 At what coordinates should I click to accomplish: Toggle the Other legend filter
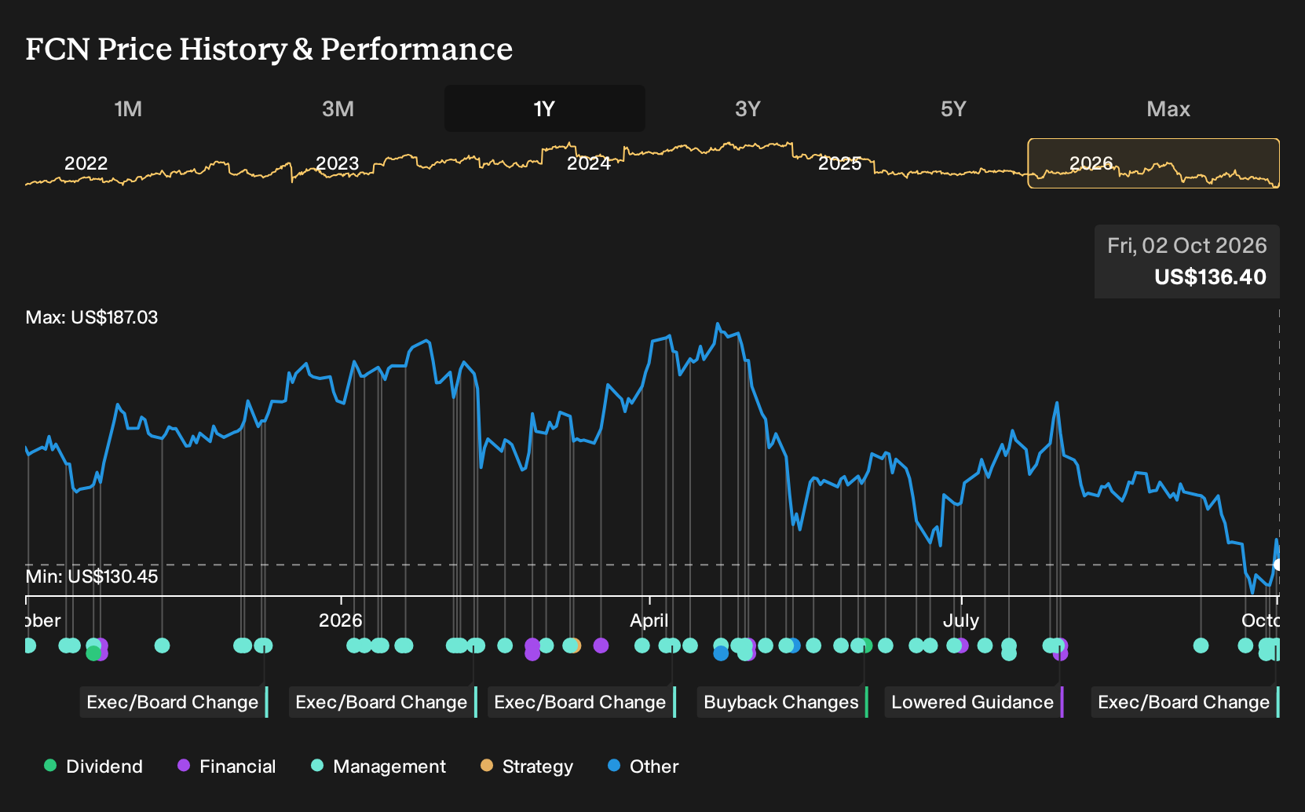tap(643, 766)
